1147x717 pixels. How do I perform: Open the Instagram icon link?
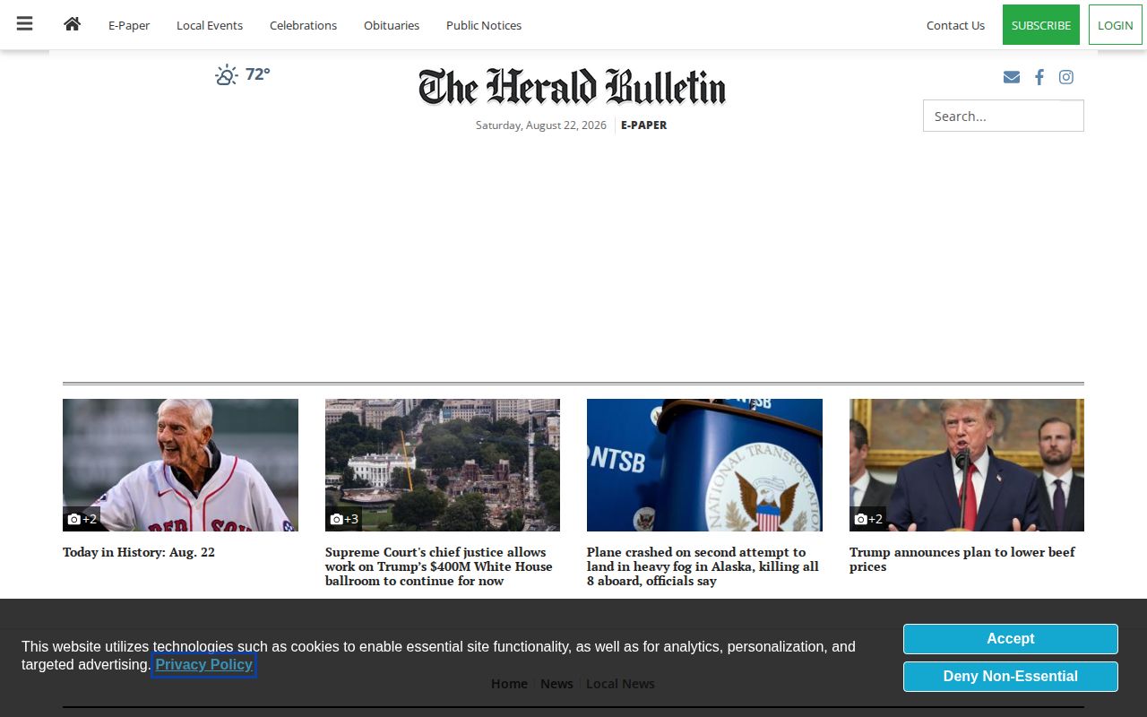tap(1066, 77)
